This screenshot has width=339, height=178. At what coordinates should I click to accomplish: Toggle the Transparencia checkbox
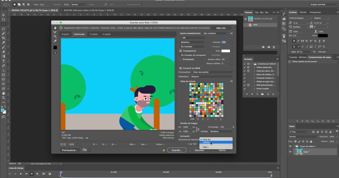(x=181, y=51)
